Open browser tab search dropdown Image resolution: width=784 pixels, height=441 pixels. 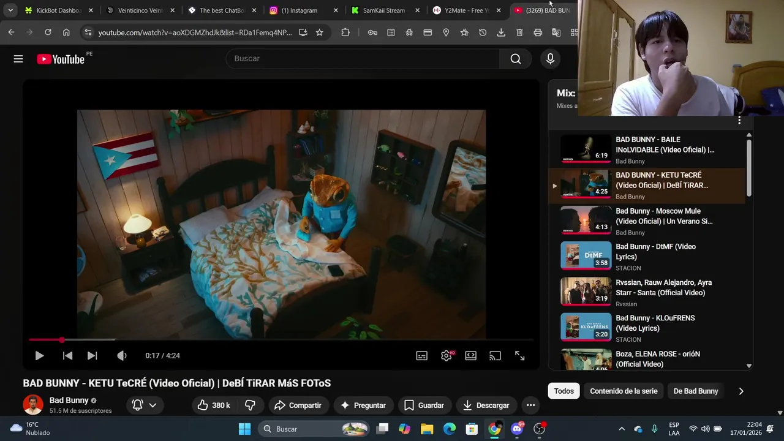[x=10, y=10]
